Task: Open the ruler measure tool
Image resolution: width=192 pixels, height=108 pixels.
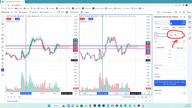Action: click(x=3, y=47)
